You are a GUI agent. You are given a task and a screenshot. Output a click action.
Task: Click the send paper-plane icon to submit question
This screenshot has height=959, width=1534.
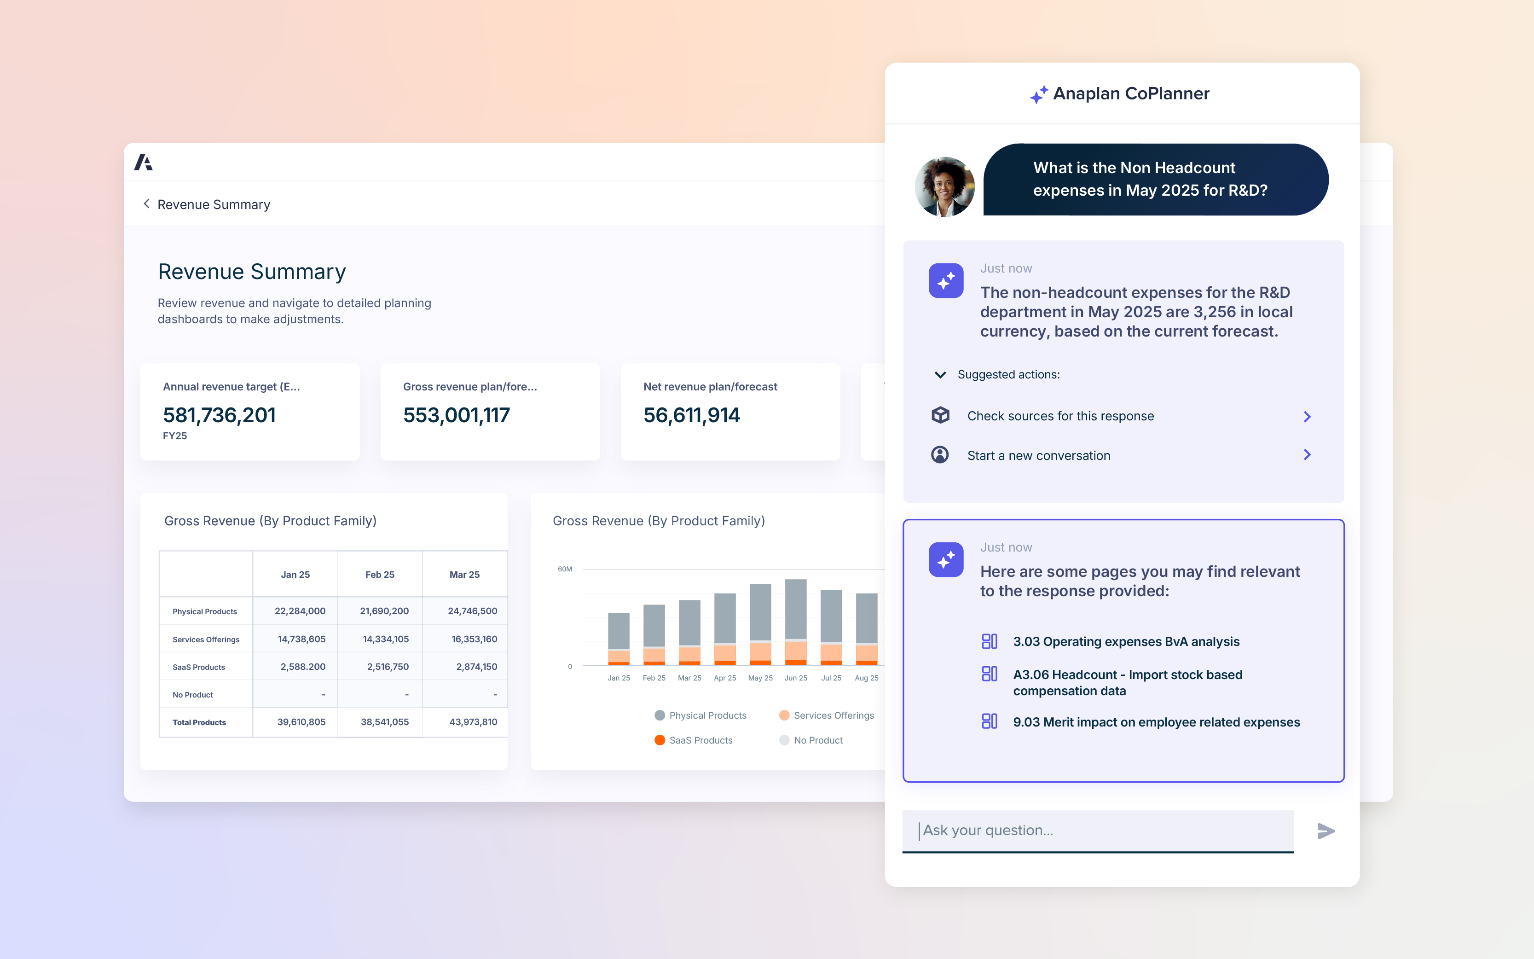coord(1327,831)
